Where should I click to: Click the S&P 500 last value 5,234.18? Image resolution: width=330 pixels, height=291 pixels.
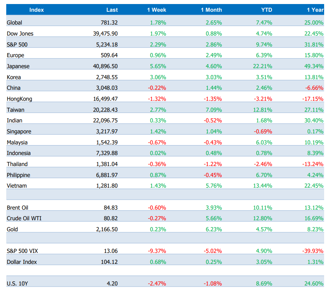[x=105, y=45]
